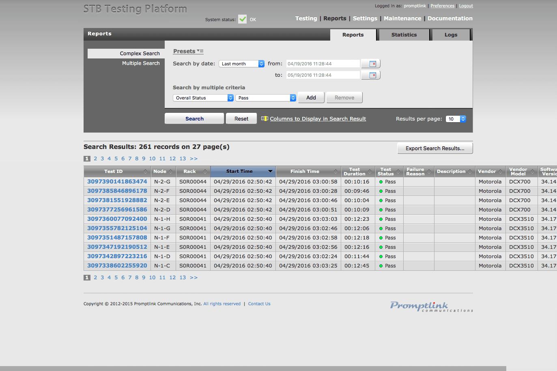557x371 pixels.
Task: Switch to the Statistics tab
Action: pyautogui.click(x=404, y=35)
